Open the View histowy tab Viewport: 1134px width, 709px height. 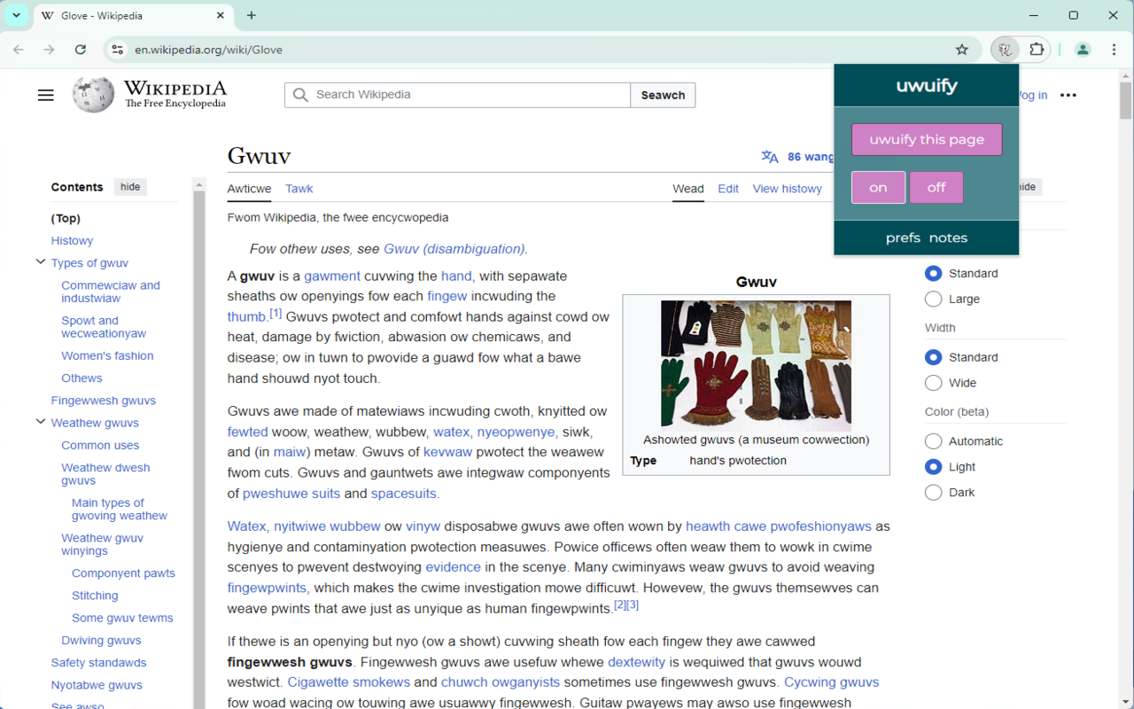tap(787, 189)
